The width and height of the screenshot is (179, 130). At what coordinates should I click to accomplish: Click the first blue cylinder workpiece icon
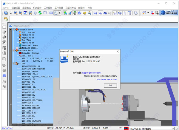(x=95, y=13)
